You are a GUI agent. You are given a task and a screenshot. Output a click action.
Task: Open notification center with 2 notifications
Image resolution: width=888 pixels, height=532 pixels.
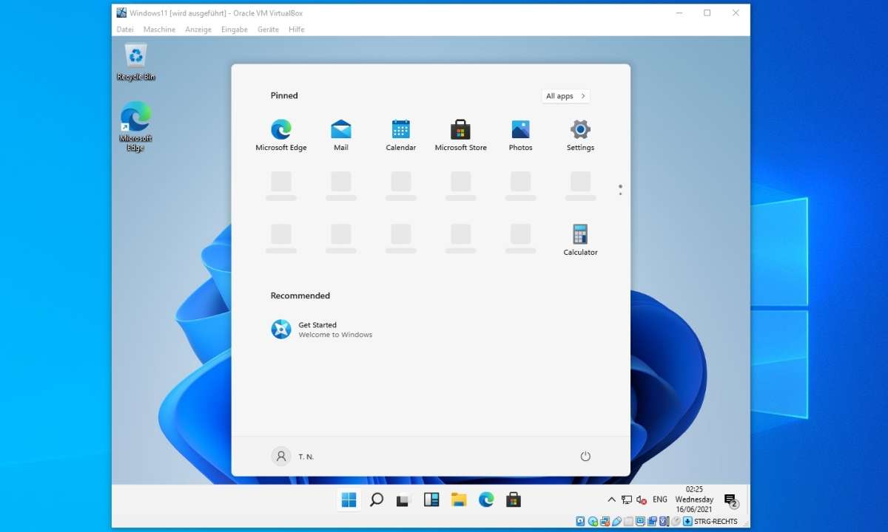point(731,501)
